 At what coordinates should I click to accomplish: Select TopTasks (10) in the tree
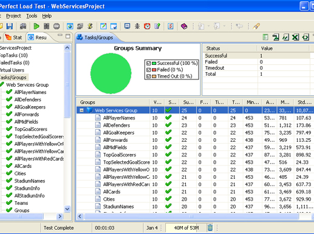[x=13, y=55]
